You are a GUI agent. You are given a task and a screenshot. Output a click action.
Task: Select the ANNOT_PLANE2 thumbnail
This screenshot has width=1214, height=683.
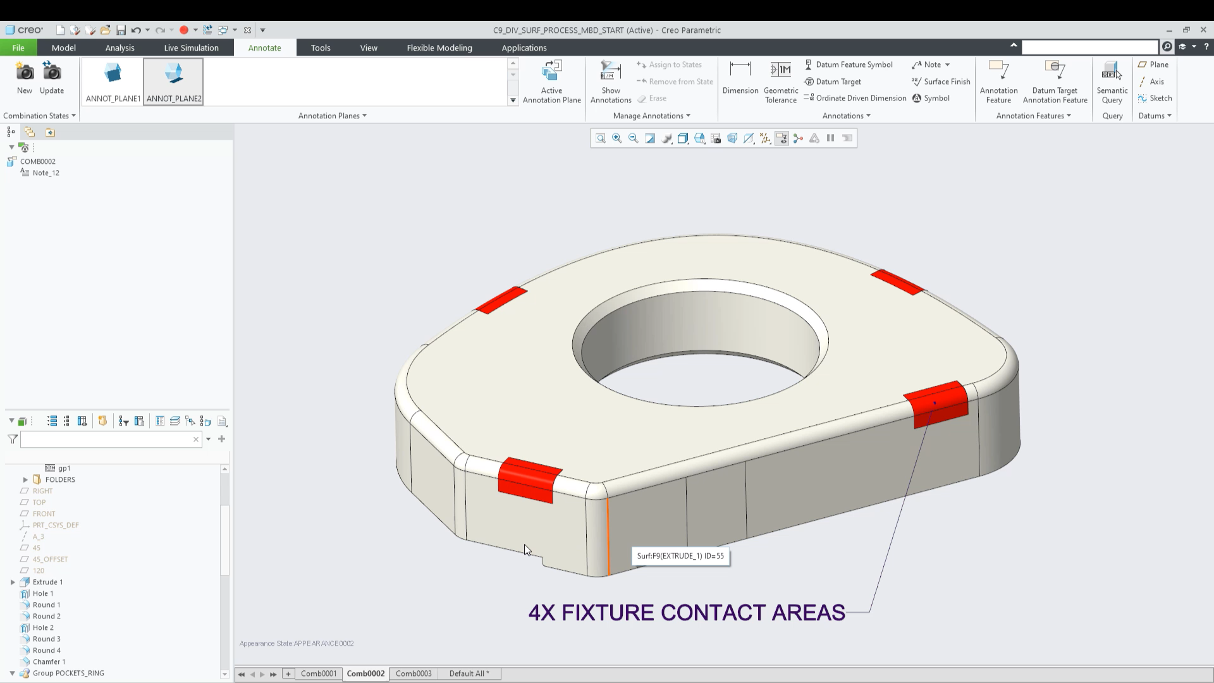174,81
